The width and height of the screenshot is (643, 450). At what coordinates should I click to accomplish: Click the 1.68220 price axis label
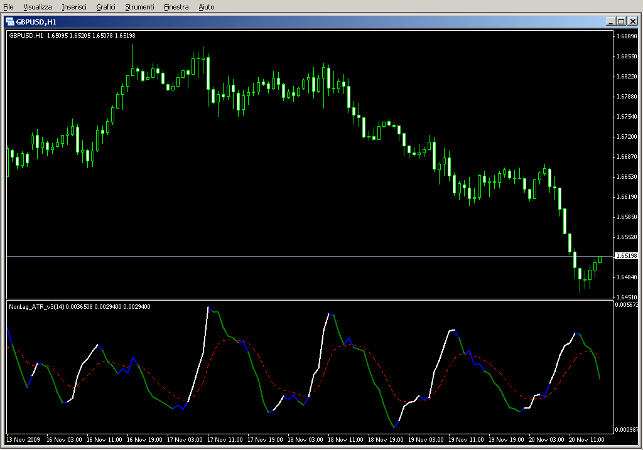click(x=627, y=76)
